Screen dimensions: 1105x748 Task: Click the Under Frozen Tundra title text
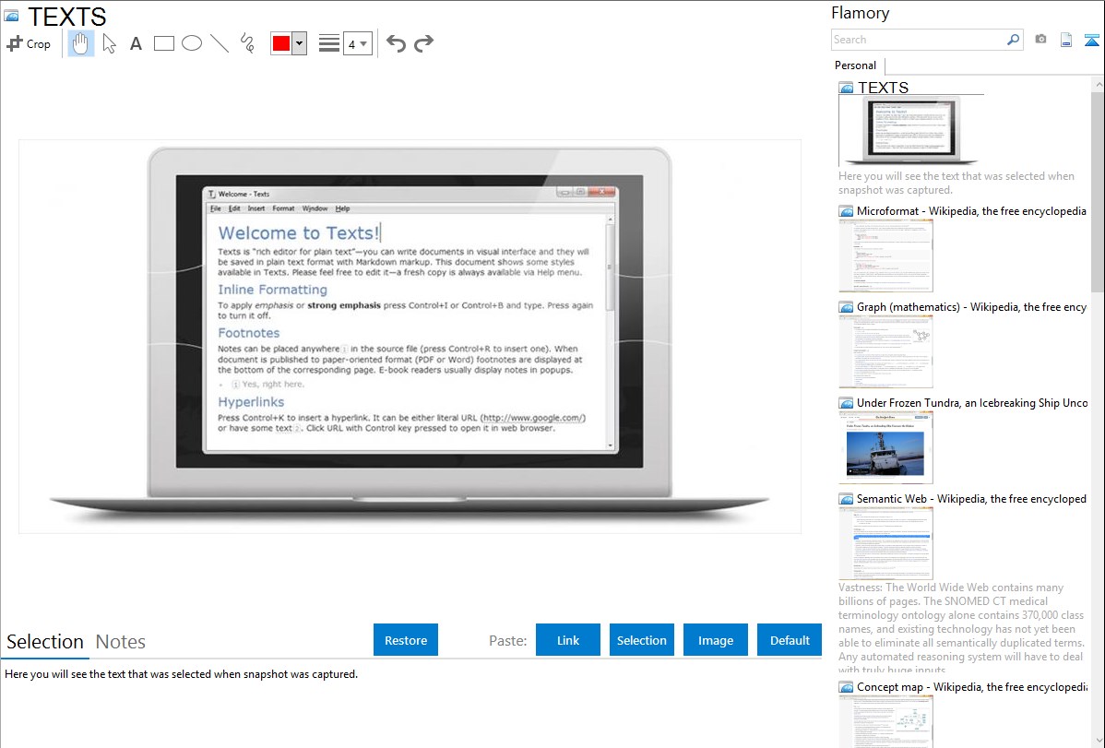click(x=972, y=402)
